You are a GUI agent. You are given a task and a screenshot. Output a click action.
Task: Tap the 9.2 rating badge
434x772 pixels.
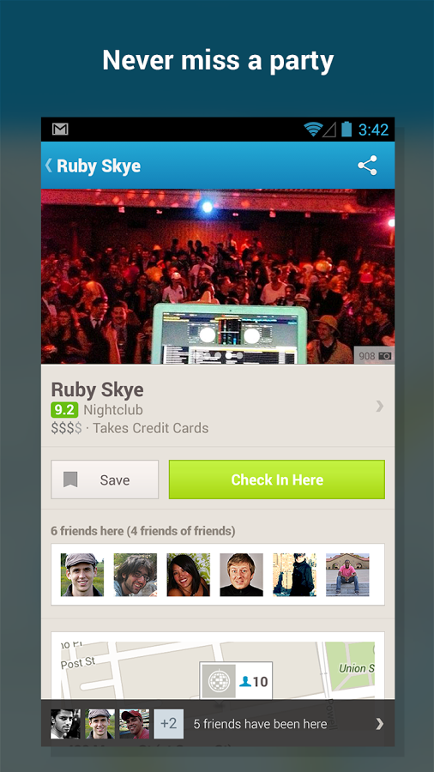[64, 410]
